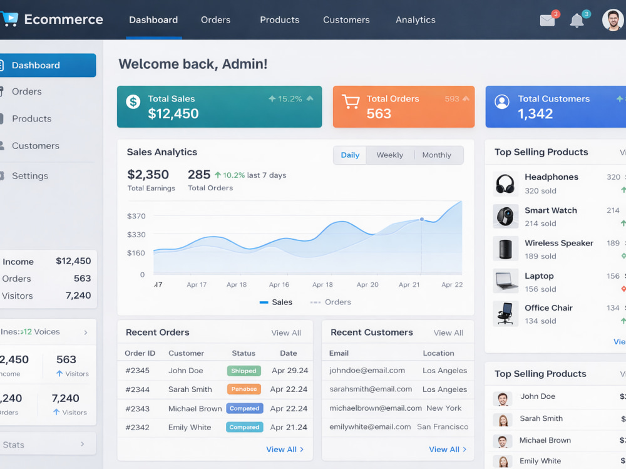Click the user icon on Total Customers card
The width and height of the screenshot is (626, 469).
[x=502, y=101]
